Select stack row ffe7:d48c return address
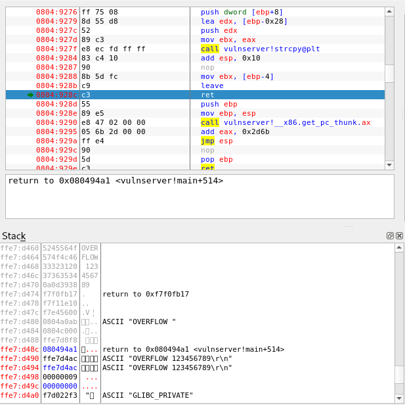The height and width of the screenshot is (405, 405). tap(194, 349)
